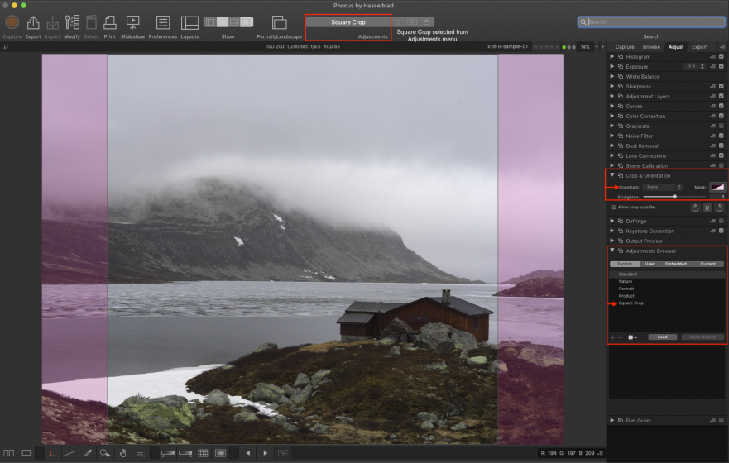Switch to the Capture tab
This screenshot has height=463, width=729.
[625, 47]
